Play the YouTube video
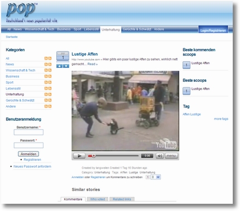Viewport: 240px width, 211px height. coord(79,156)
